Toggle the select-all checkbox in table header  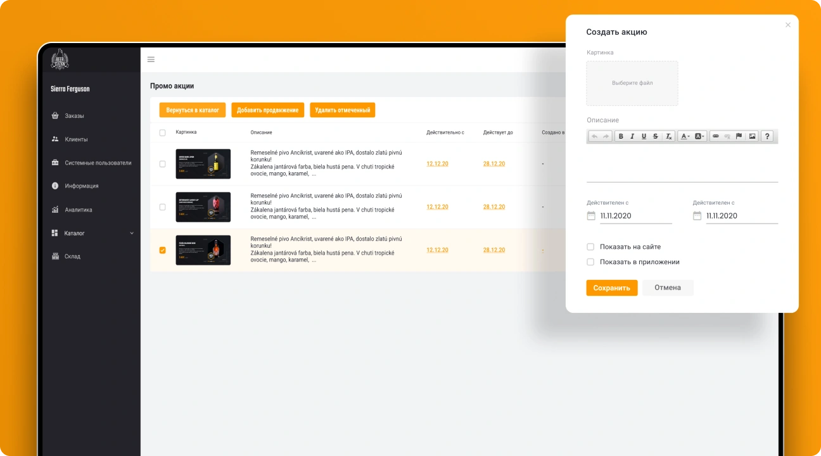[x=162, y=133]
